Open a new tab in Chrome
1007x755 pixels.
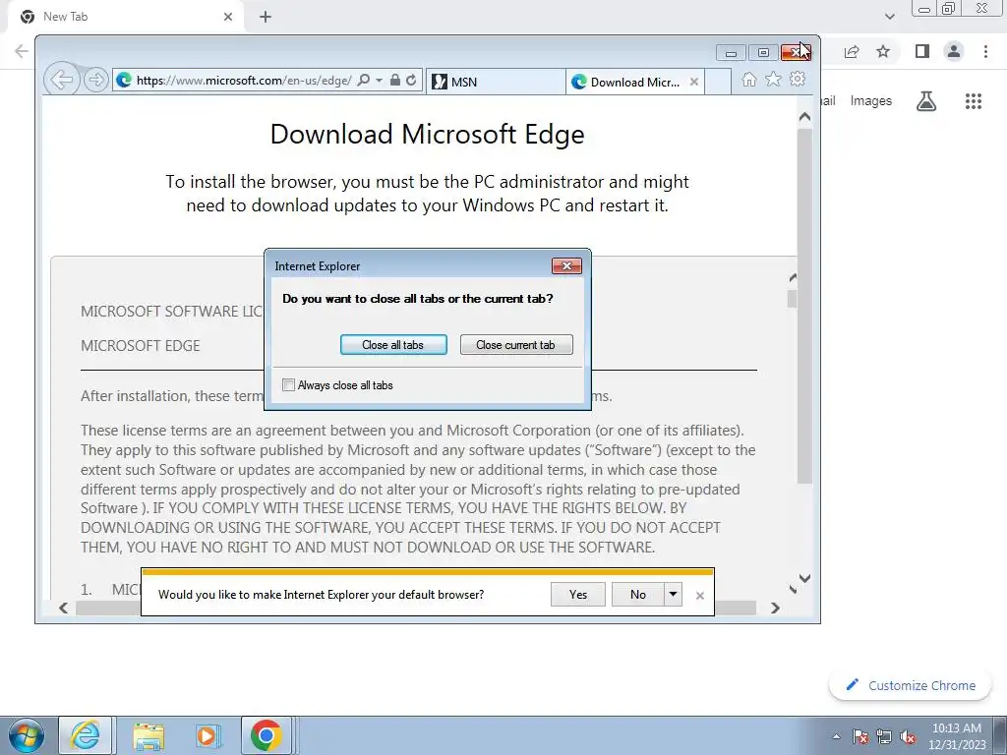(x=266, y=17)
